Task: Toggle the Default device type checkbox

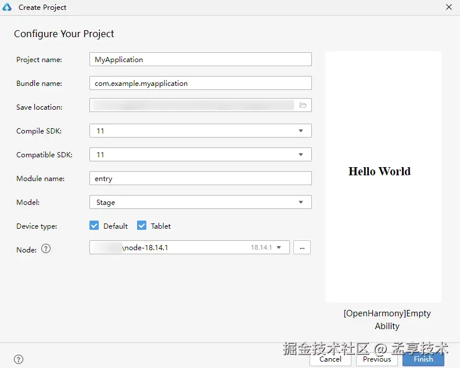Action: (94, 225)
